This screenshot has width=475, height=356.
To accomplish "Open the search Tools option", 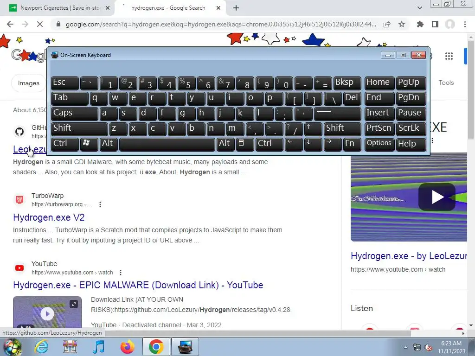I will [446, 83].
